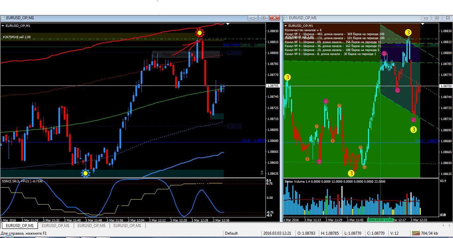This screenshot has height=238, width=453.
Task: Click the highlighted 2016.03.03 12:10 time label
Action: click(x=380, y=220)
